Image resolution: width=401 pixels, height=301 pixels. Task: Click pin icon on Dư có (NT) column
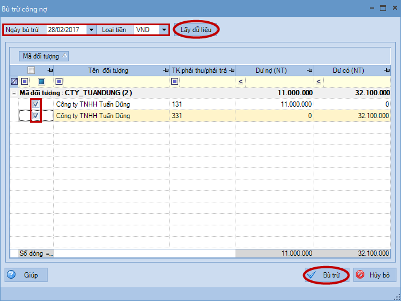(387, 71)
